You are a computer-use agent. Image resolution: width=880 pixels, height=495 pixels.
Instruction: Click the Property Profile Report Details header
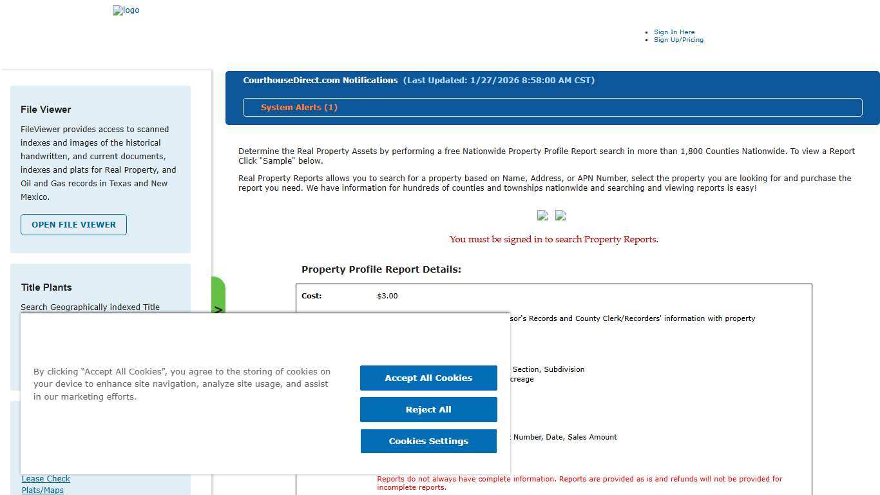click(381, 269)
